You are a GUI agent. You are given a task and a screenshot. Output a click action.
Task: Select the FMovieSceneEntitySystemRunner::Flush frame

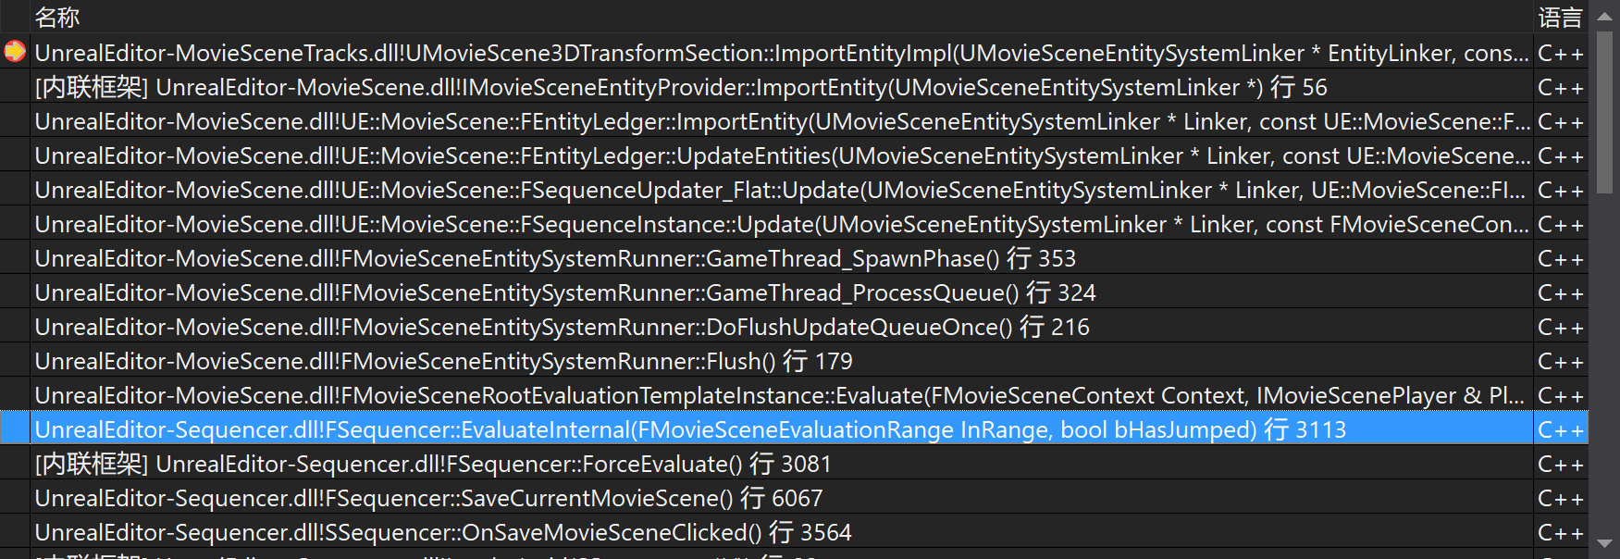pos(443,361)
